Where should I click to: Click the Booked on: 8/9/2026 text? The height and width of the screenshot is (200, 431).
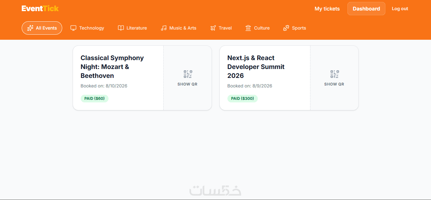pyautogui.click(x=250, y=86)
